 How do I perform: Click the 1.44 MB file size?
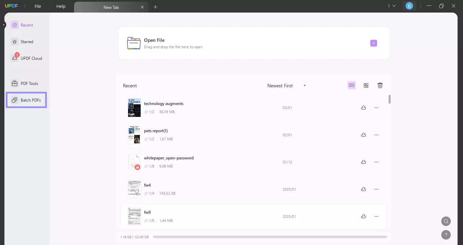[166, 221]
